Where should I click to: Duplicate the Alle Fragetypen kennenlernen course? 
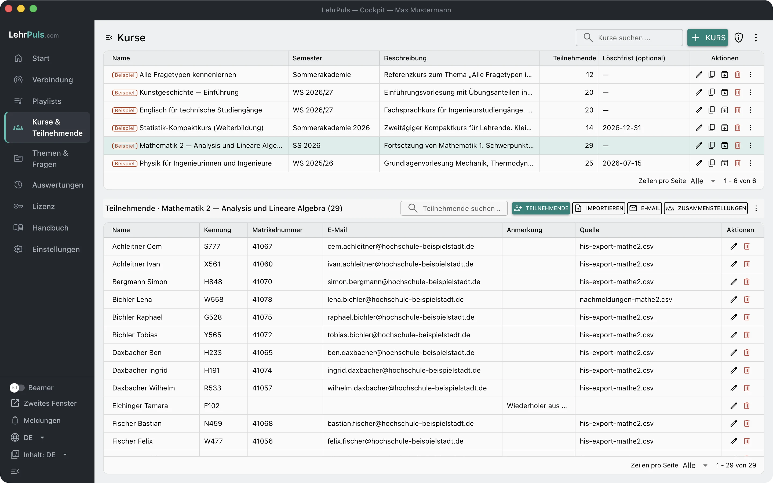click(x=711, y=74)
